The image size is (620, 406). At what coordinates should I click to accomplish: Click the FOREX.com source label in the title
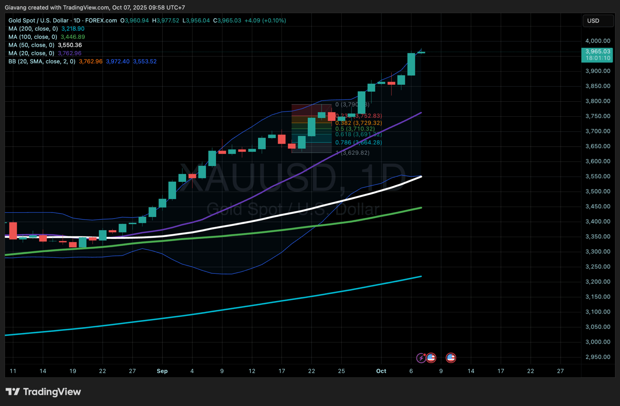tap(101, 20)
